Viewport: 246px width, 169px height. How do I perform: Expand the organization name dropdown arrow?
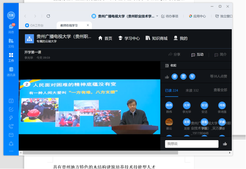(x=158, y=16)
